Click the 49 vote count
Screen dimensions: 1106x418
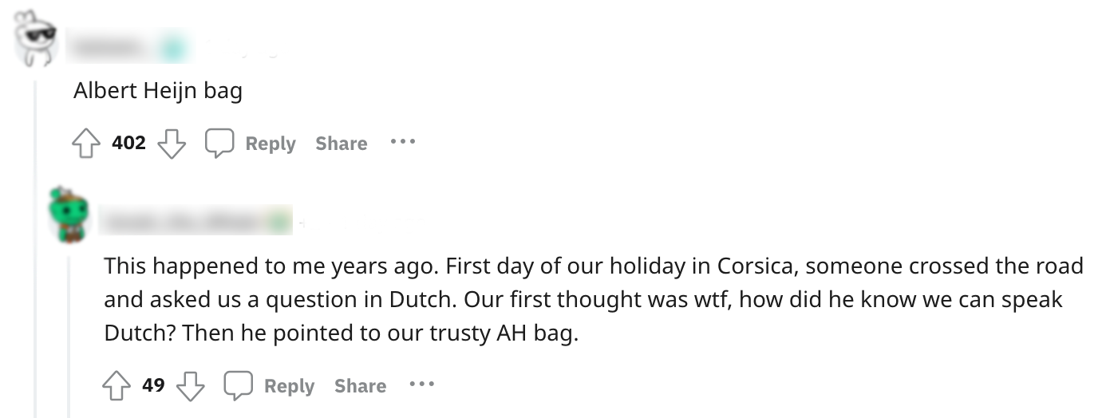click(x=153, y=386)
